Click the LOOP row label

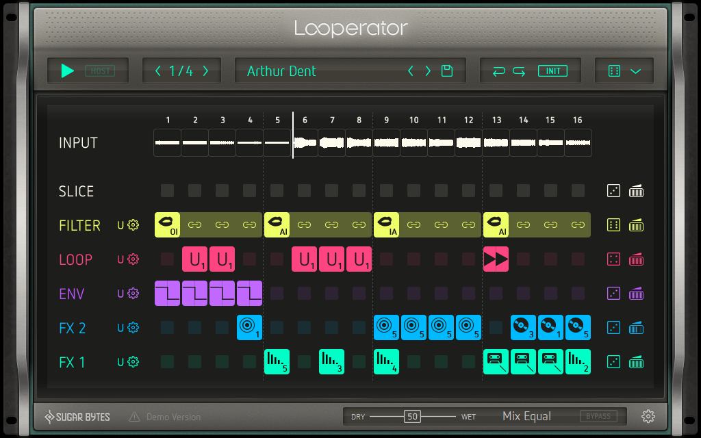pyautogui.click(x=75, y=259)
